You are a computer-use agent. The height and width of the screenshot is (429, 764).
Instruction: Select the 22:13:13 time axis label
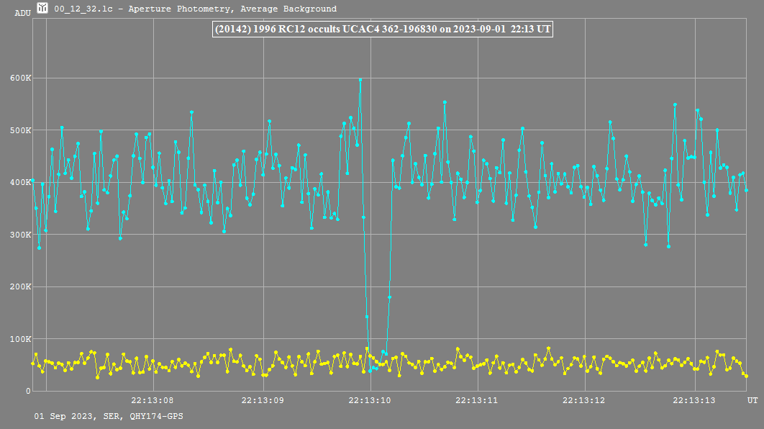coord(694,400)
